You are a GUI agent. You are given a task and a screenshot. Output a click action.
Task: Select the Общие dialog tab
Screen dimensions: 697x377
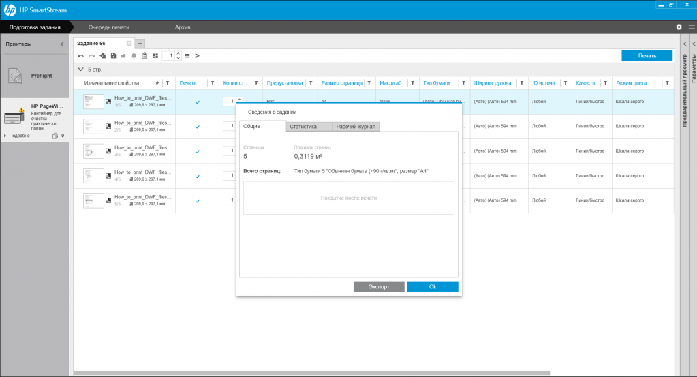click(263, 126)
